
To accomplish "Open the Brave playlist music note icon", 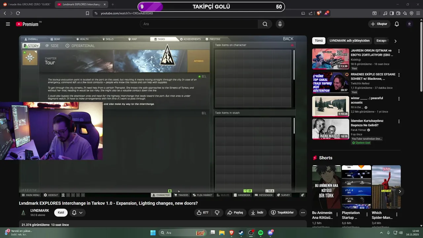I will click(x=385, y=13).
